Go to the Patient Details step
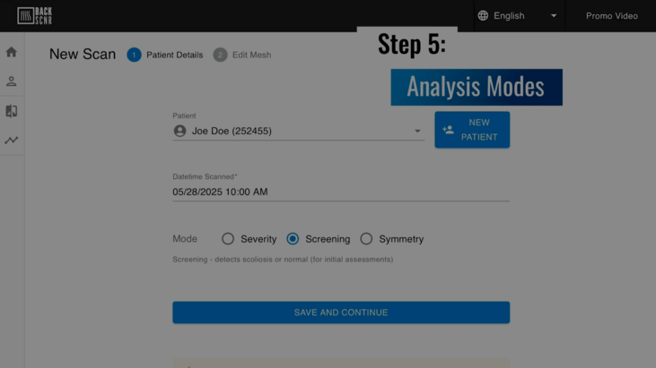656x368 pixels. (x=165, y=55)
